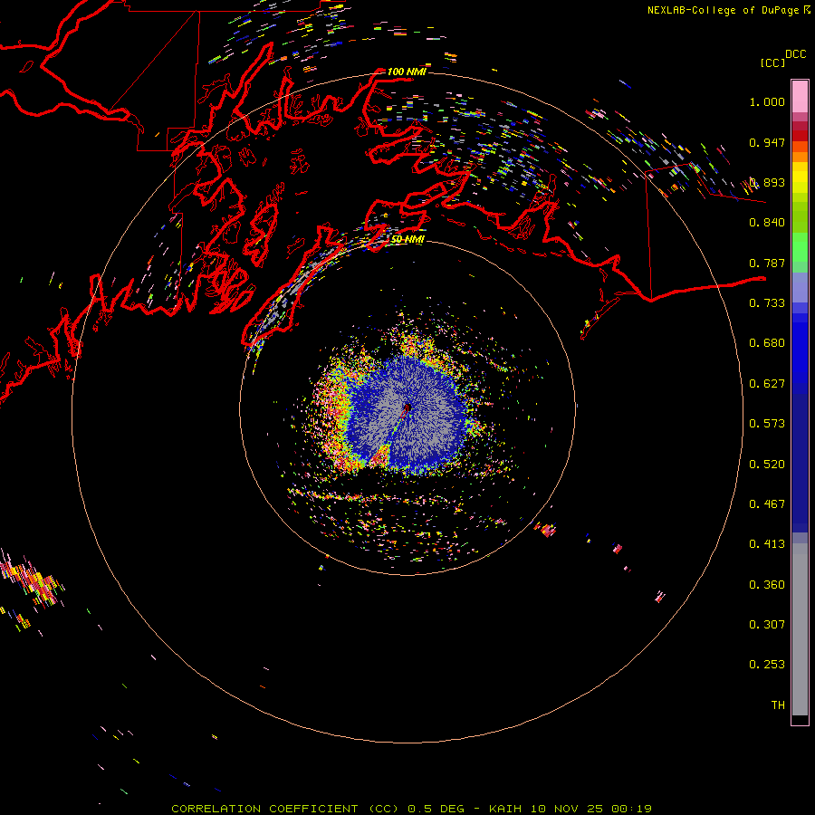The image size is (815, 815).
Task: Click the [CC] label above color bar
Action: 772,62
